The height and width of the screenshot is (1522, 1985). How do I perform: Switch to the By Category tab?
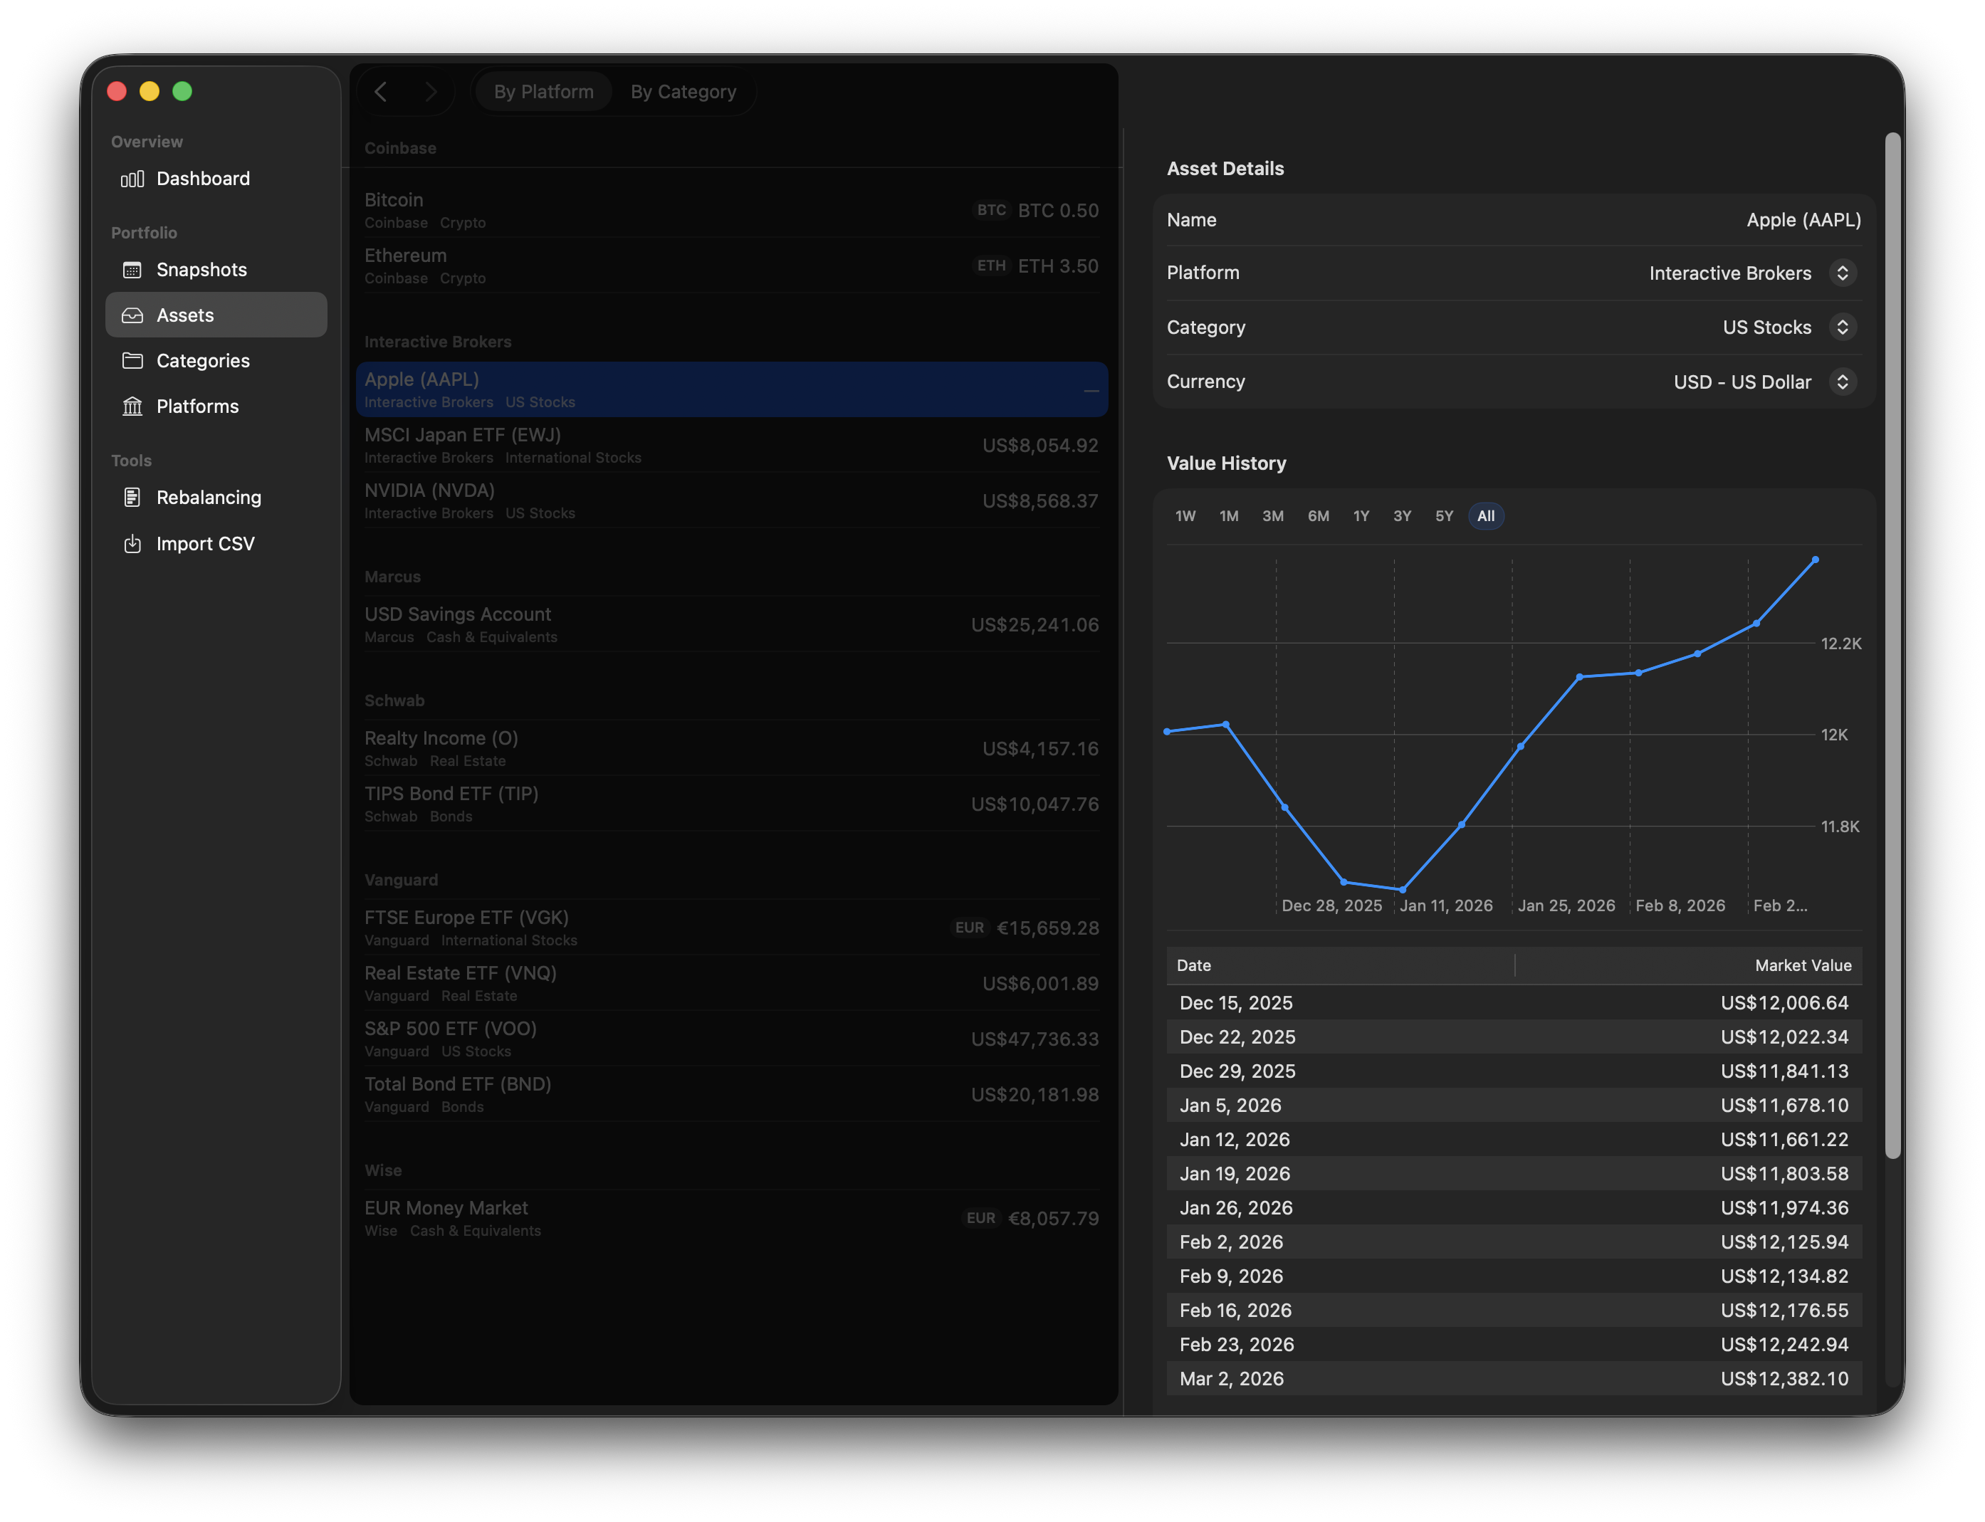coord(683,90)
